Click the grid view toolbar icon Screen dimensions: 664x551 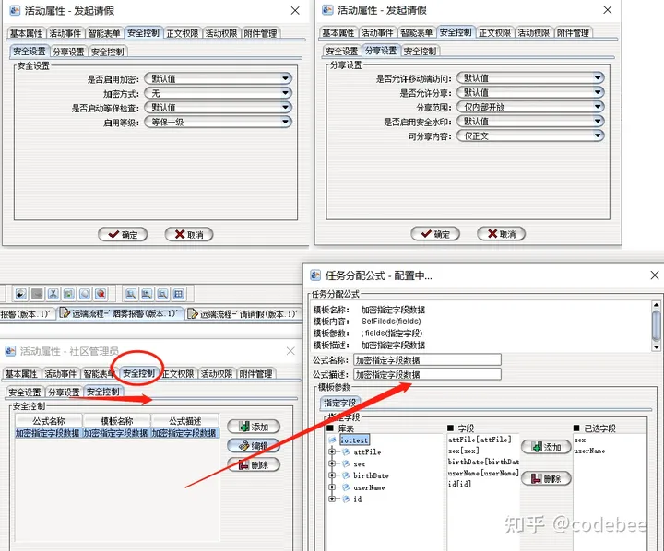[x=179, y=294]
